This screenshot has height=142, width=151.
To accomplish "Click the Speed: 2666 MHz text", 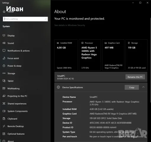I will (64, 68).
